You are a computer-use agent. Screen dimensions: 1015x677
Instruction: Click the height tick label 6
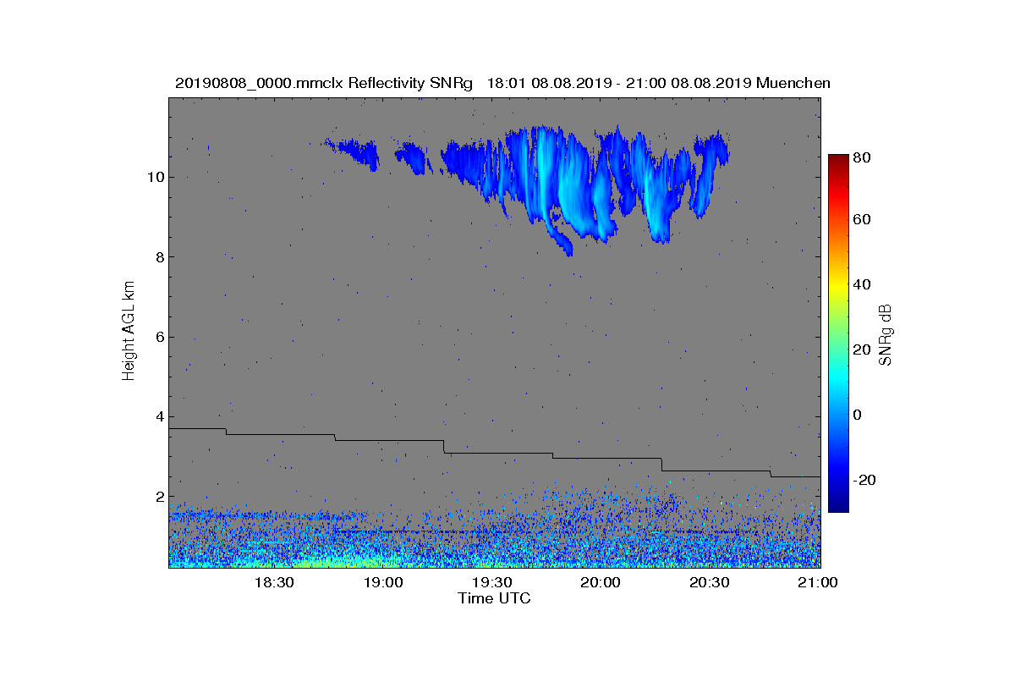pos(160,337)
